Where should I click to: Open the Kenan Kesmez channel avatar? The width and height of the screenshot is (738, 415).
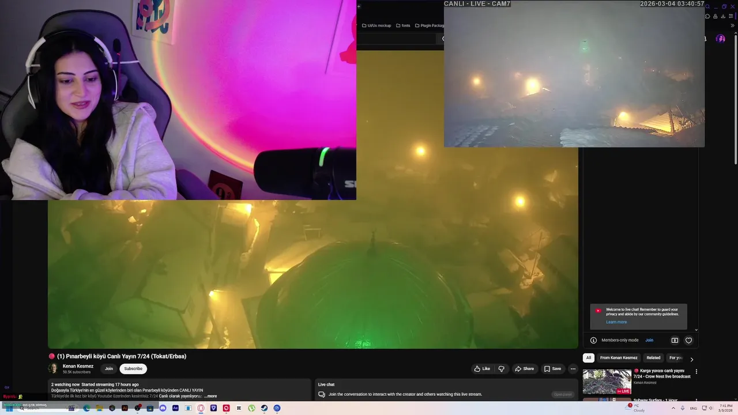(x=53, y=369)
